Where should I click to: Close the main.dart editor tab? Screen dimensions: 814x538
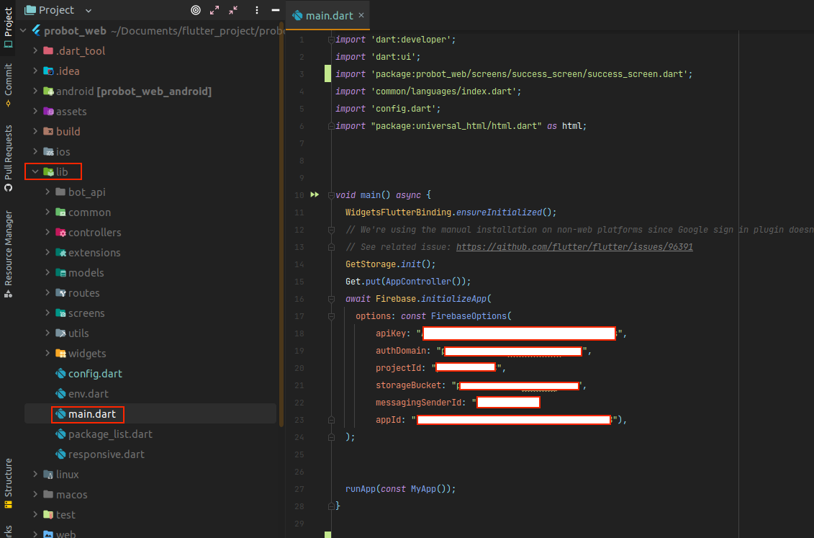361,15
